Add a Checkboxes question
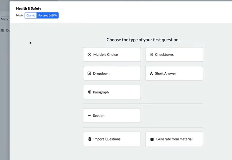Screen dimensions: 232x160 [174, 54]
